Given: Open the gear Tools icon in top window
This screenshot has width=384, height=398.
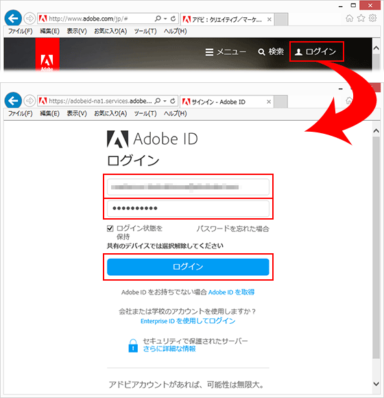Looking at the screenshot, I should click(x=372, y=19).
